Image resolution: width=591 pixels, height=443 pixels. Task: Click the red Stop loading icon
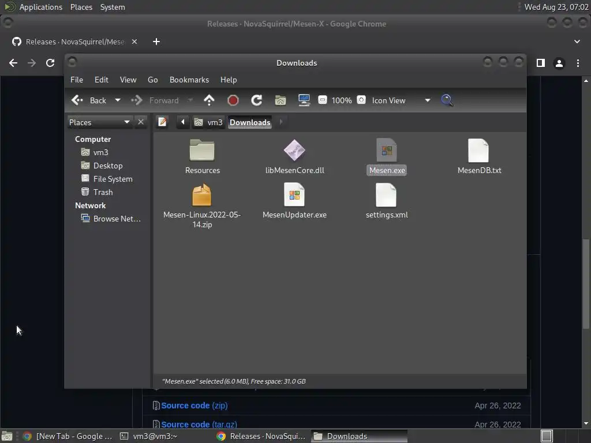click(x=233, y=100)
